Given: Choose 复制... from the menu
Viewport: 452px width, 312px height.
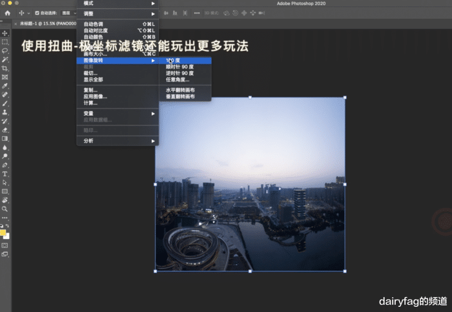Looking at the screenshot, I should (118, 90).
